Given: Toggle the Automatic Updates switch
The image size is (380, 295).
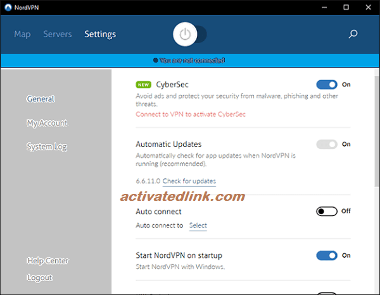Looking at the screenshot, I should pyautogui.click(x=327, y=145).
